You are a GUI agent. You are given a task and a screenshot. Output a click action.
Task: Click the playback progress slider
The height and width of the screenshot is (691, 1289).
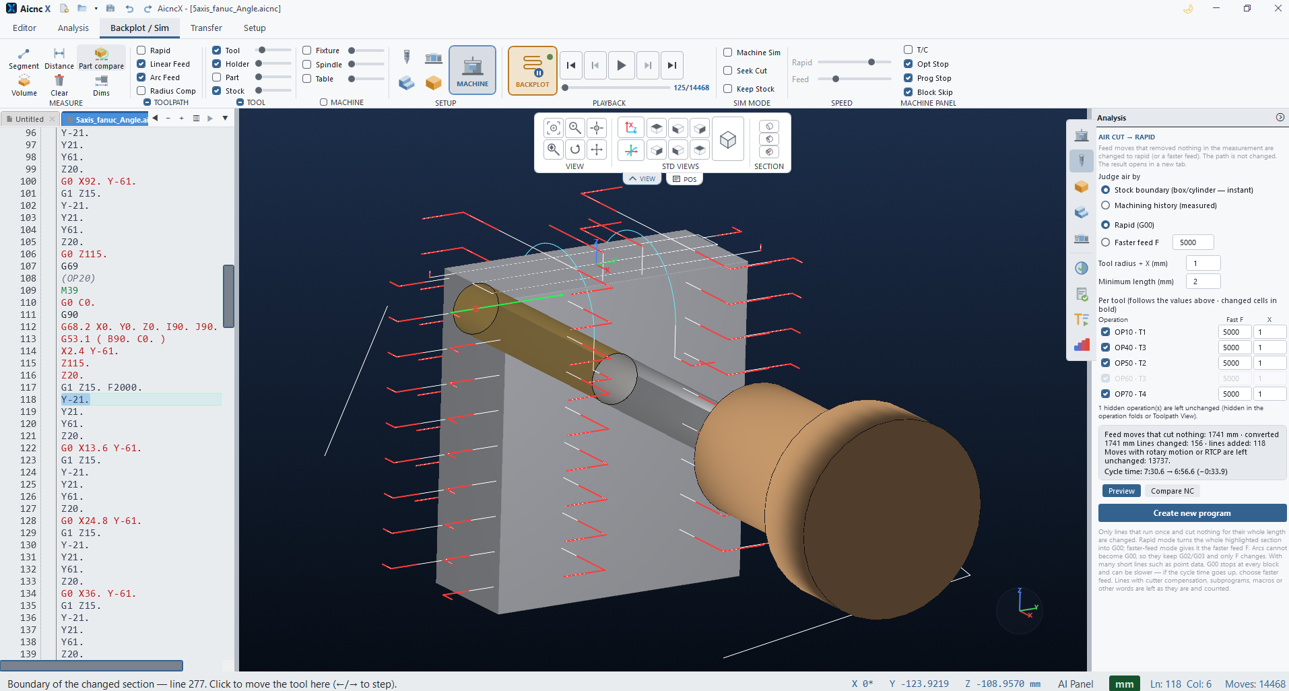pos(616,88)
